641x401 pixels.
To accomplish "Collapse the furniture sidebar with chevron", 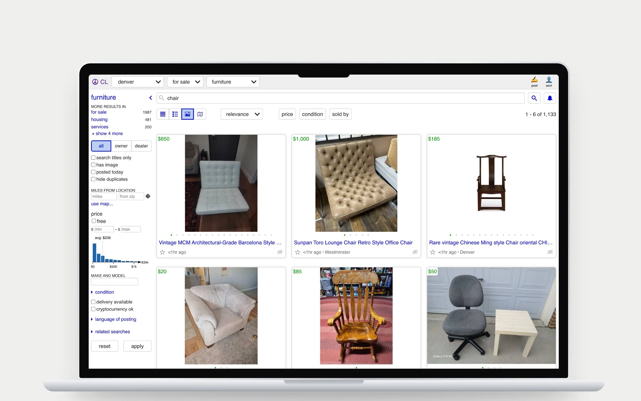I will [x=151, y=98].
